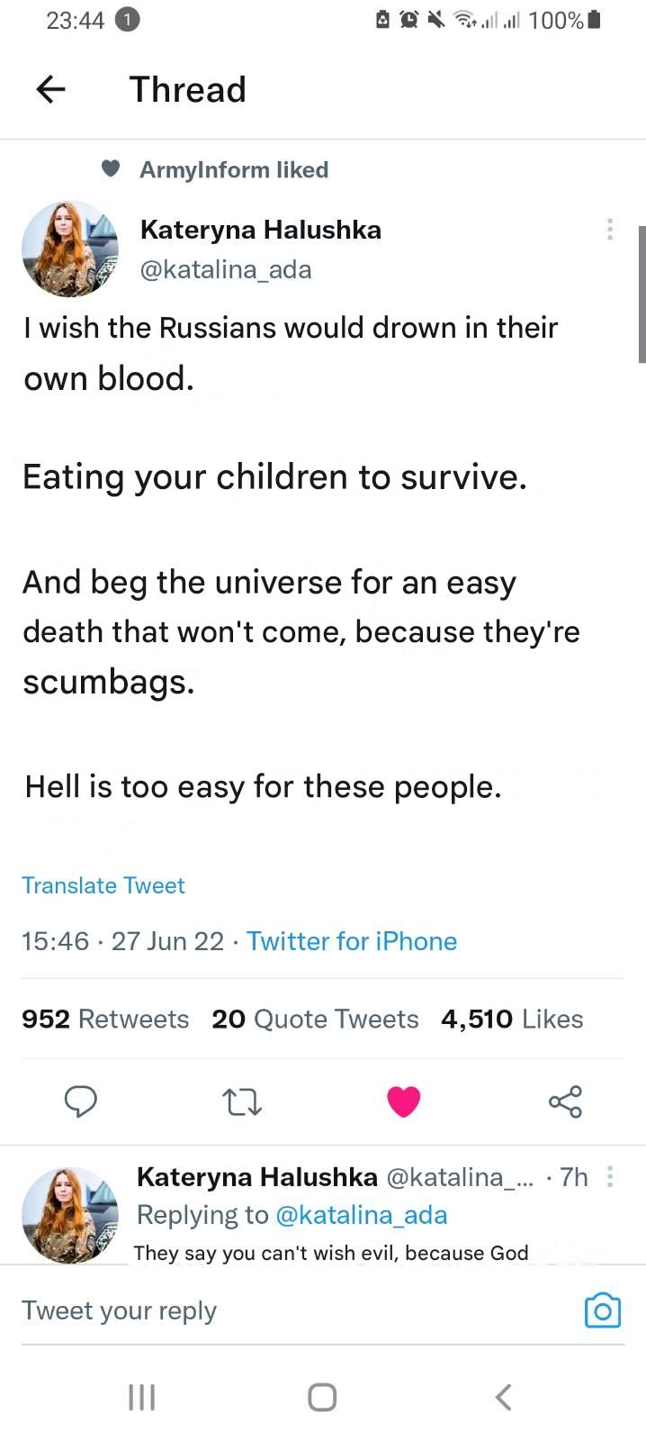
Task: Click the Translate Tweet link
Action: 103,885
